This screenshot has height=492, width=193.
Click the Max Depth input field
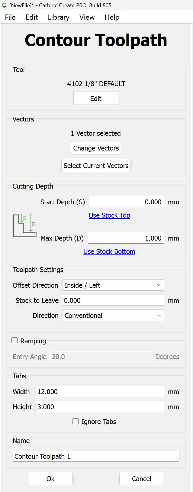click(126, 238)
